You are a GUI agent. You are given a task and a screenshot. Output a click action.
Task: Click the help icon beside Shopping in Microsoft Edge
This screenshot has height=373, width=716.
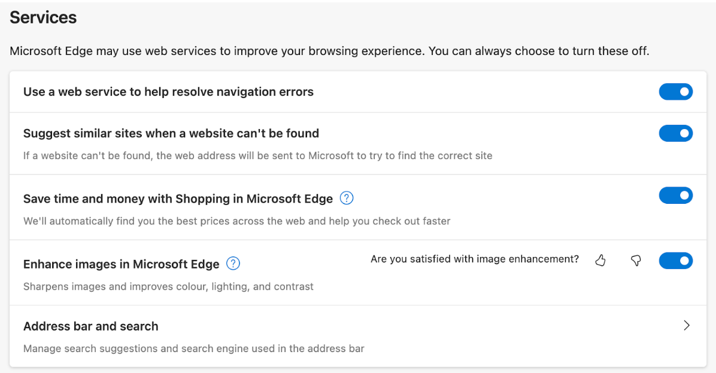tap(347, 198)
